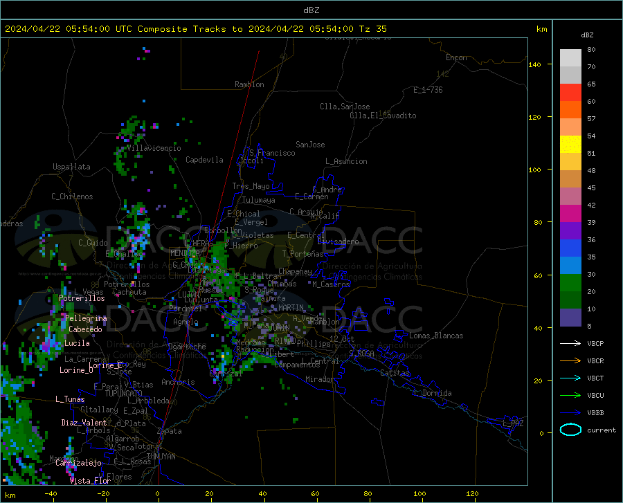Click the Lucila map label
Image resolution: width=623 pixels, height=503 pixels.
[x=77, y=343]
